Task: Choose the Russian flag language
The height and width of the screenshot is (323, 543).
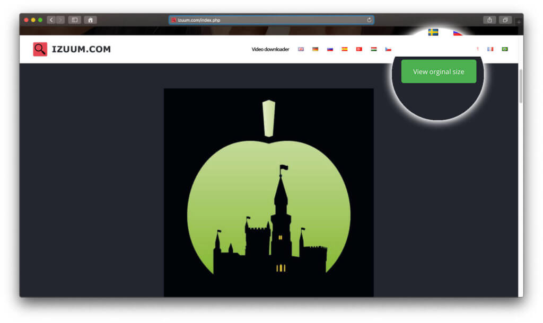Action: pyautogui.click(x=330, y=49)
